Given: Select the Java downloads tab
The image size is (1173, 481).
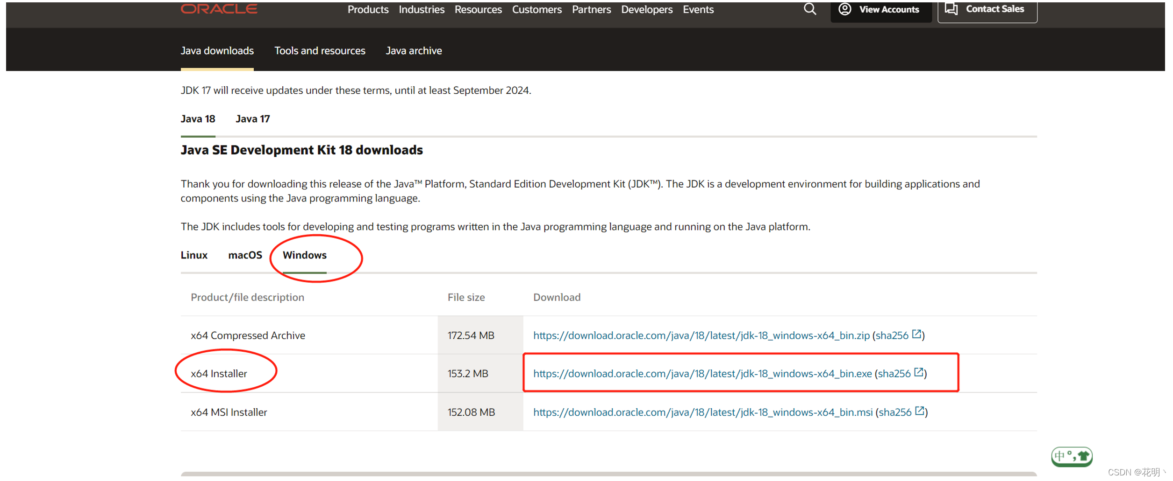Looking at the screenshot, I should point(217,50).
